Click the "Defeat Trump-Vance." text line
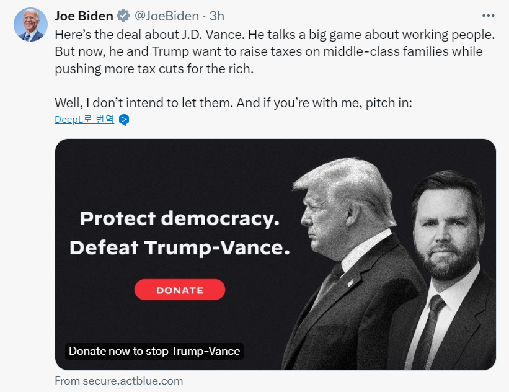Screen dimensions: 509x392 click(180, 247)
